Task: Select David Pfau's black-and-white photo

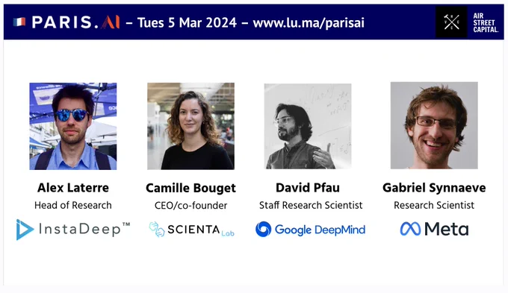Action: 308,126
